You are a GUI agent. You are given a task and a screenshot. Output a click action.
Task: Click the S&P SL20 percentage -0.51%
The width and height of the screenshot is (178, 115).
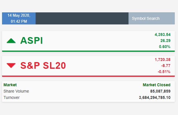(164, 72)
